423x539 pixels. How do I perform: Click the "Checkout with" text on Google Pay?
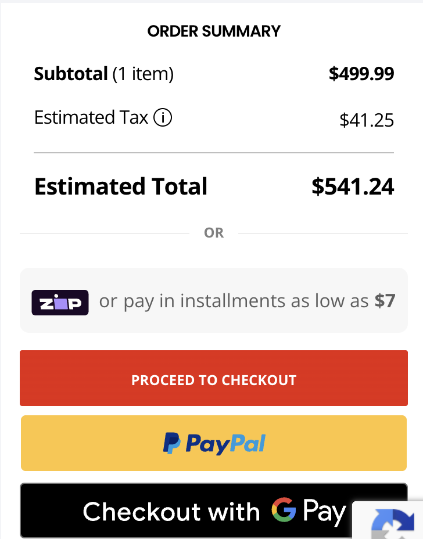[171, 512]
